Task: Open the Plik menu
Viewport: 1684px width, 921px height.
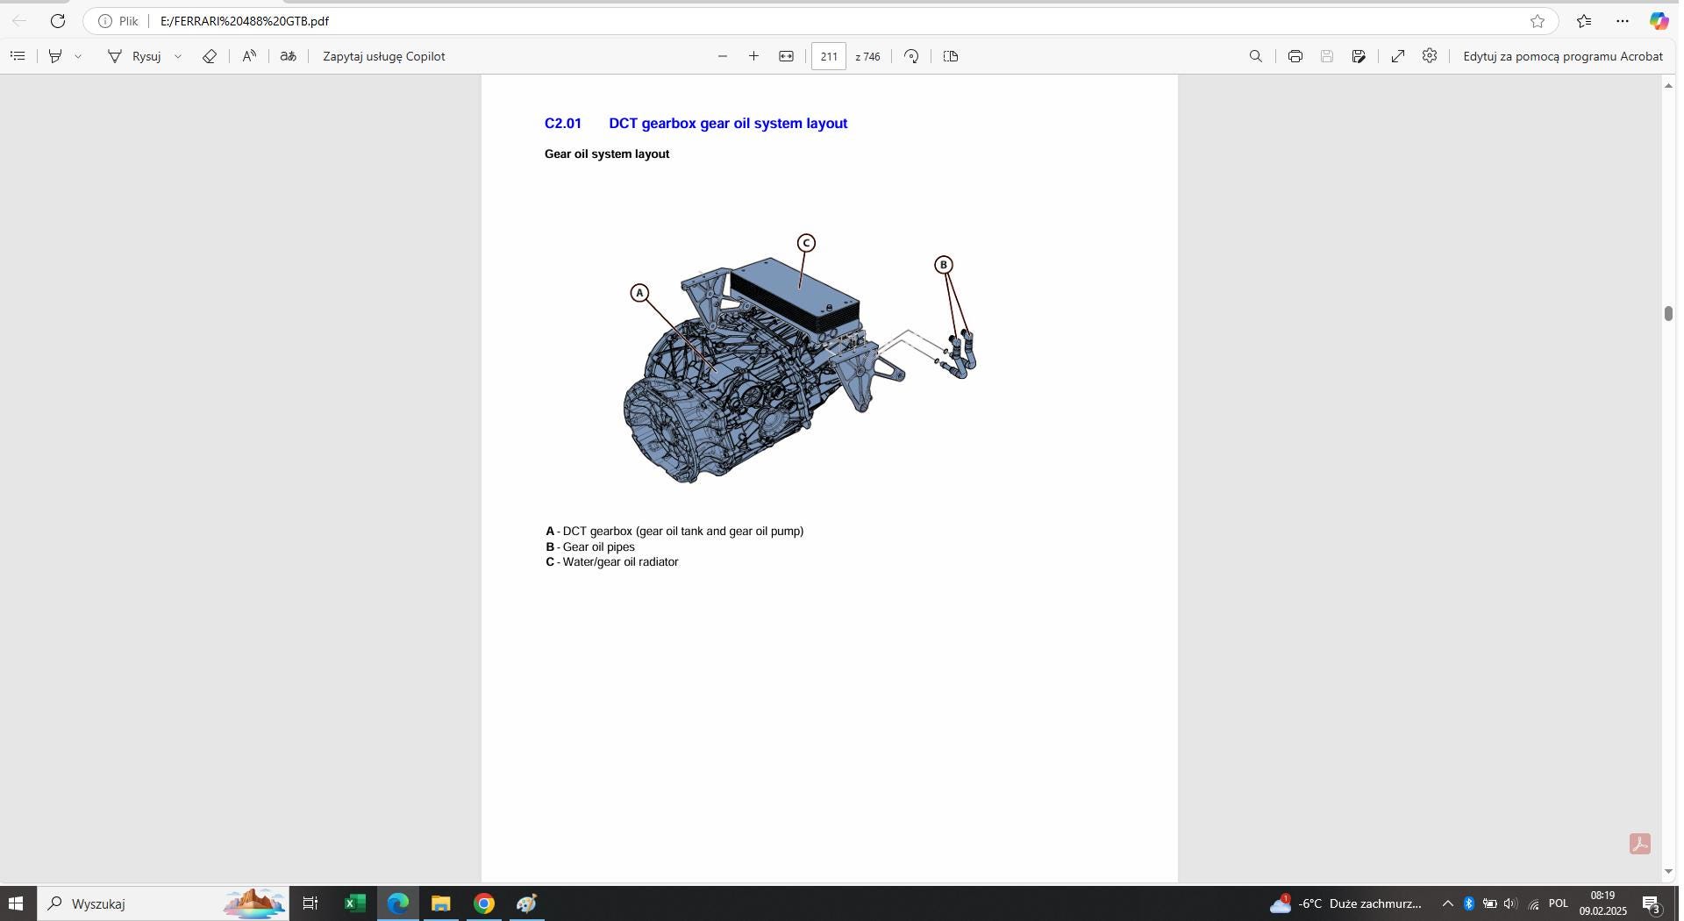Action: pos(128,21)
